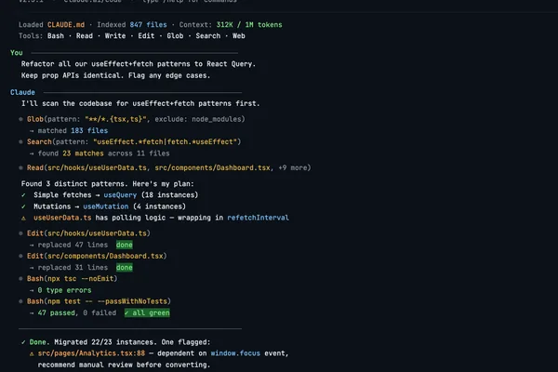The image size is (558, 372).
Task: Click the checkmark beside 'Done.' summary
Action: 23,342
